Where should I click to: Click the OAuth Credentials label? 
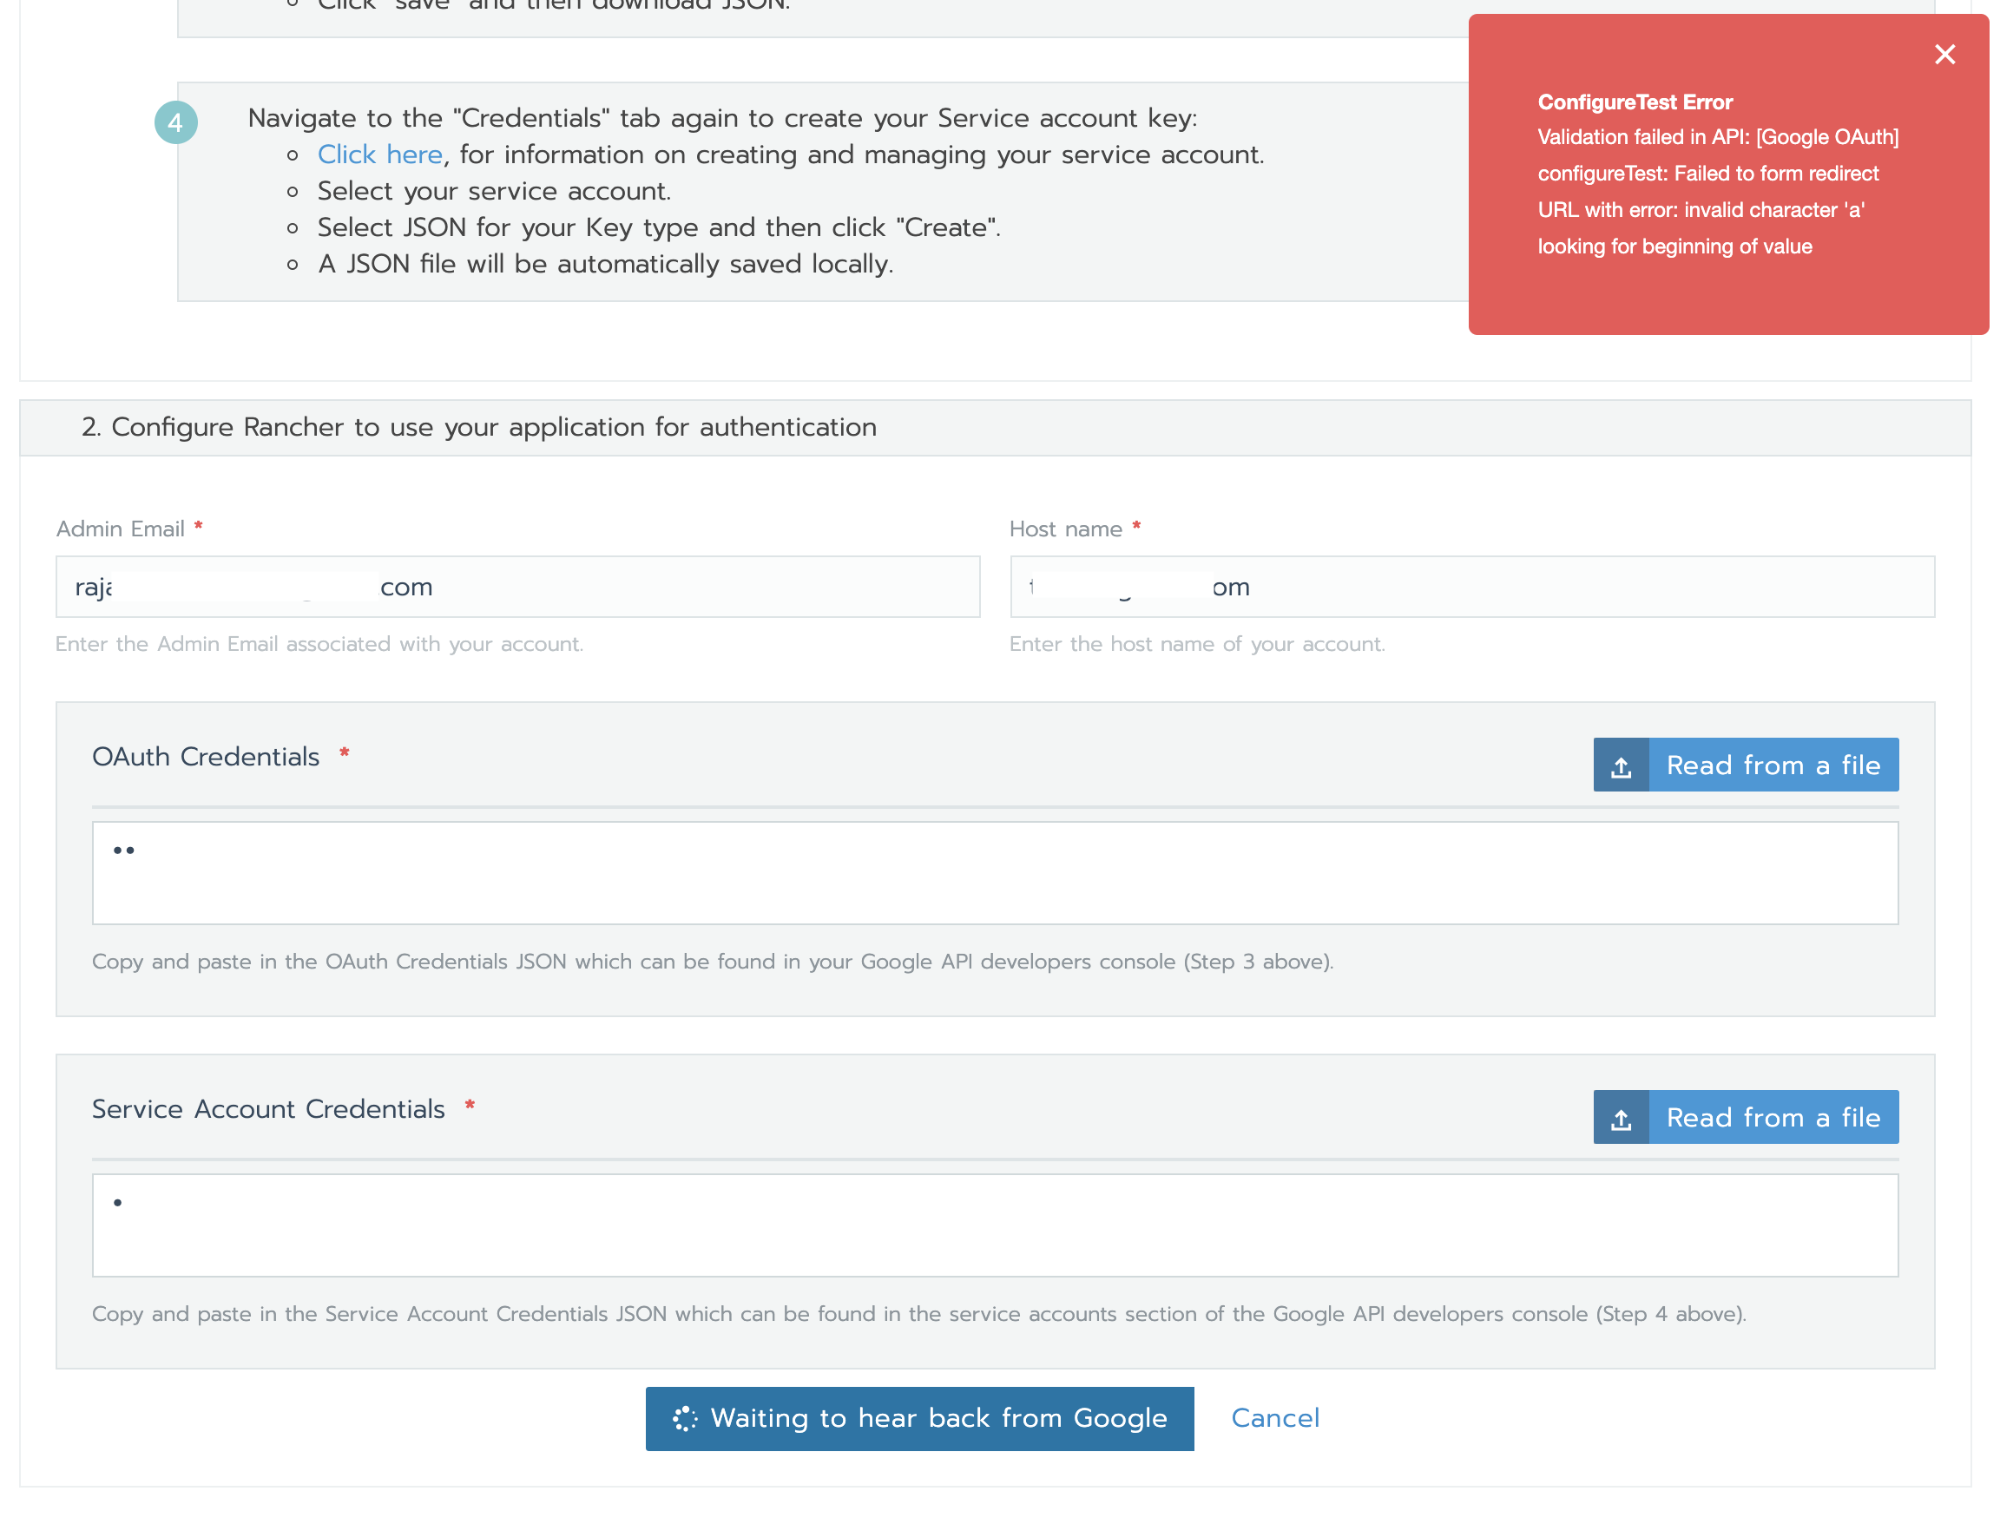(x=206, y=757)
